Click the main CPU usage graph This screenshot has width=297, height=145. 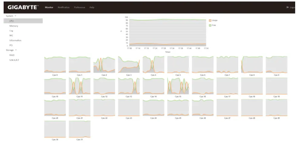click(x=167, y=32)
